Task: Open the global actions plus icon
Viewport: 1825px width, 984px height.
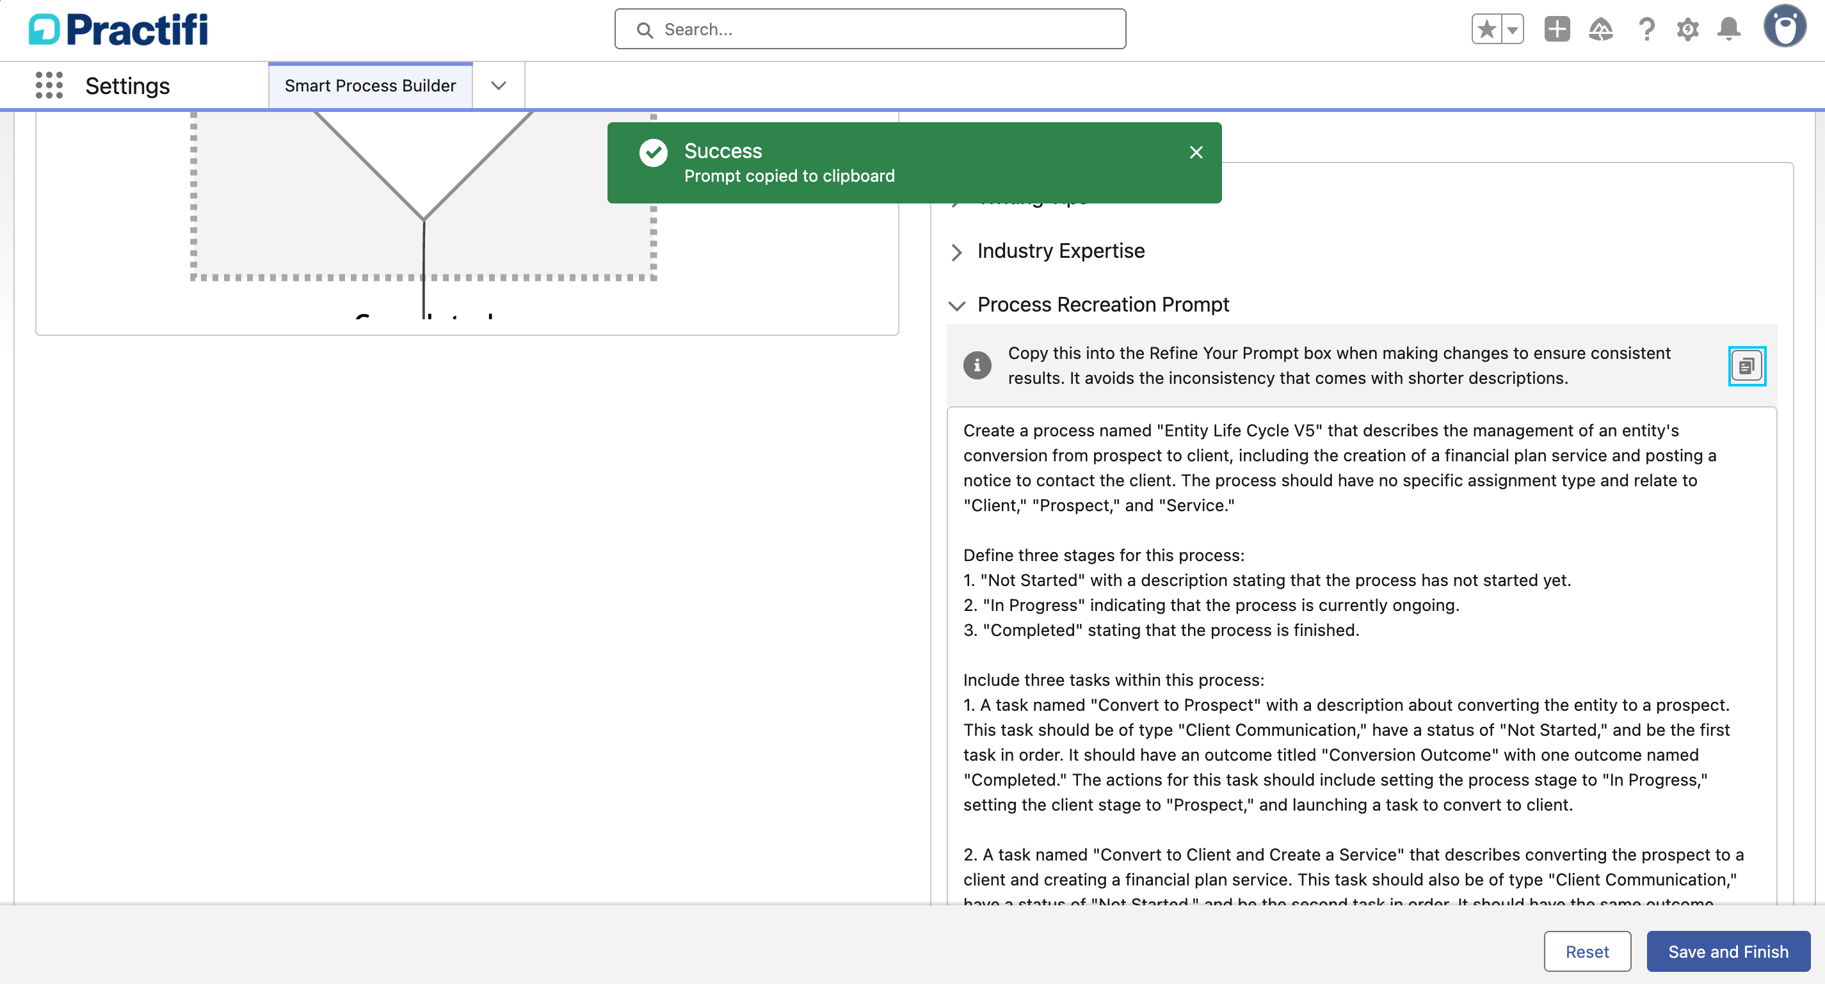Action: [x=1557, y=29]
